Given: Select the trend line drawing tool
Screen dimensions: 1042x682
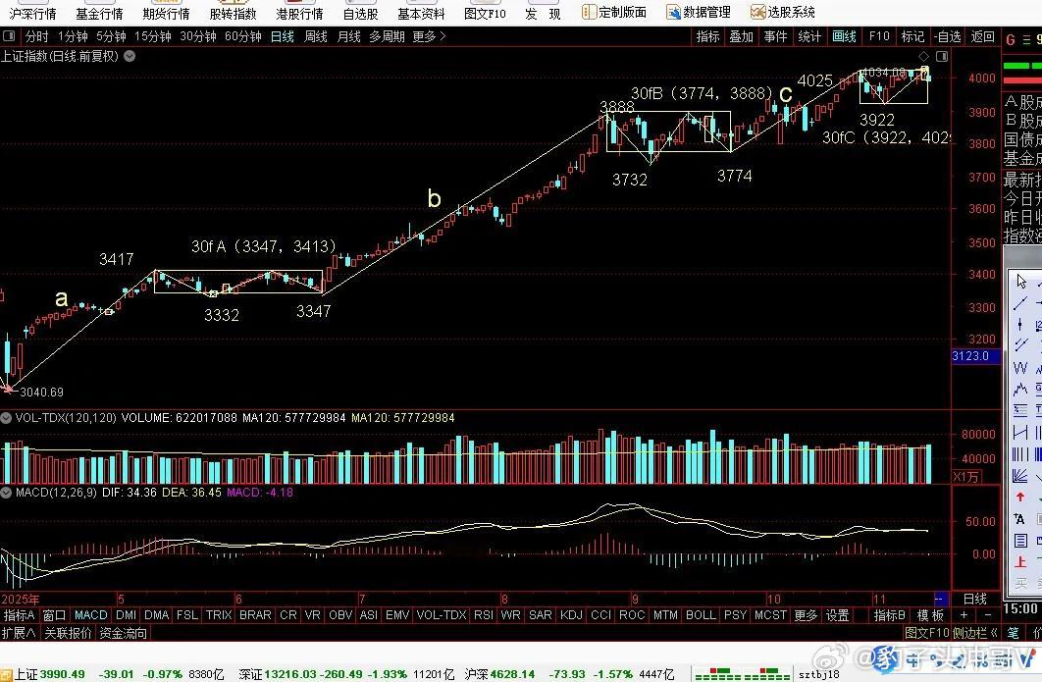Looking at the screenshot, I should 1020,304.
